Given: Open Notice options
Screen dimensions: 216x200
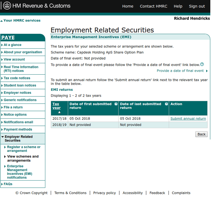Looking at the screenshot, I should click(x=15, y=115).
